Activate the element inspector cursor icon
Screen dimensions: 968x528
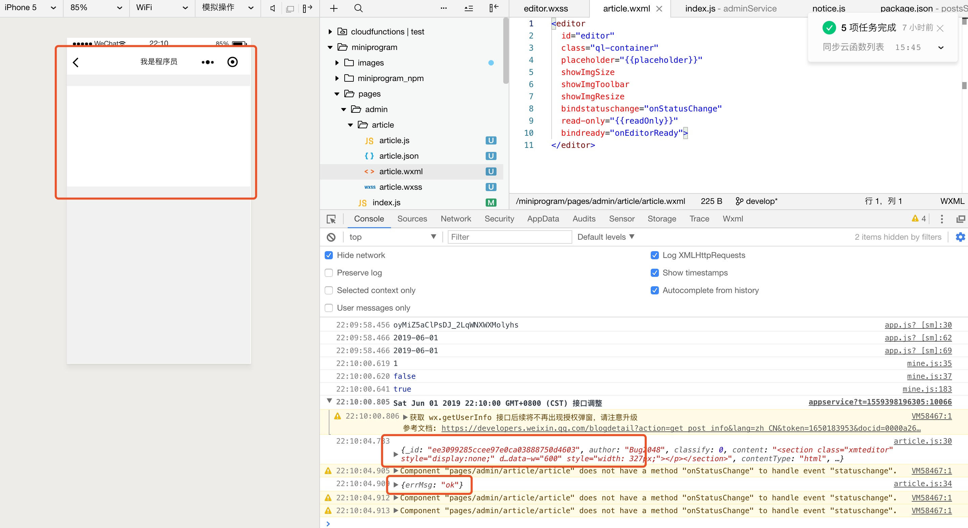(331, 219)
